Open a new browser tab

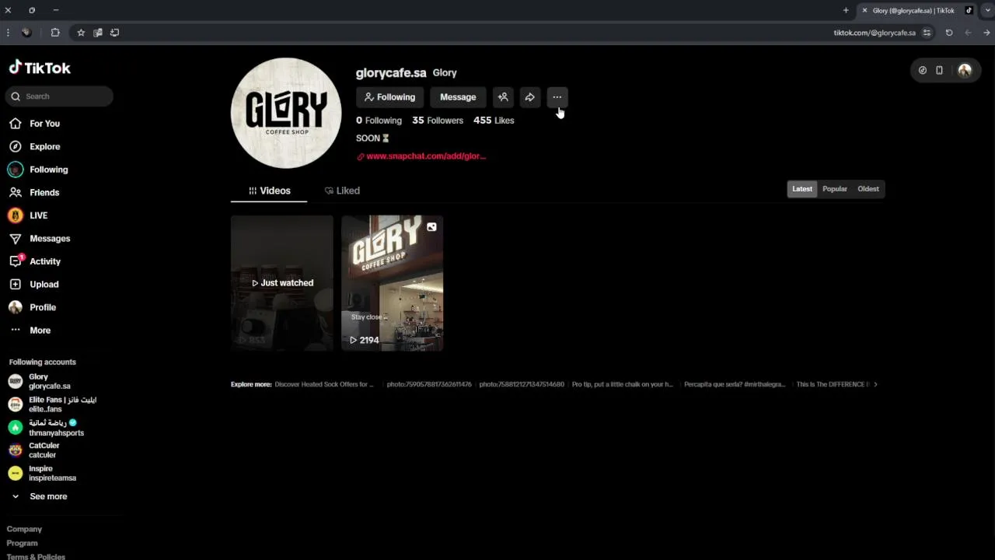pyautogui.click(x=846, y=10)
